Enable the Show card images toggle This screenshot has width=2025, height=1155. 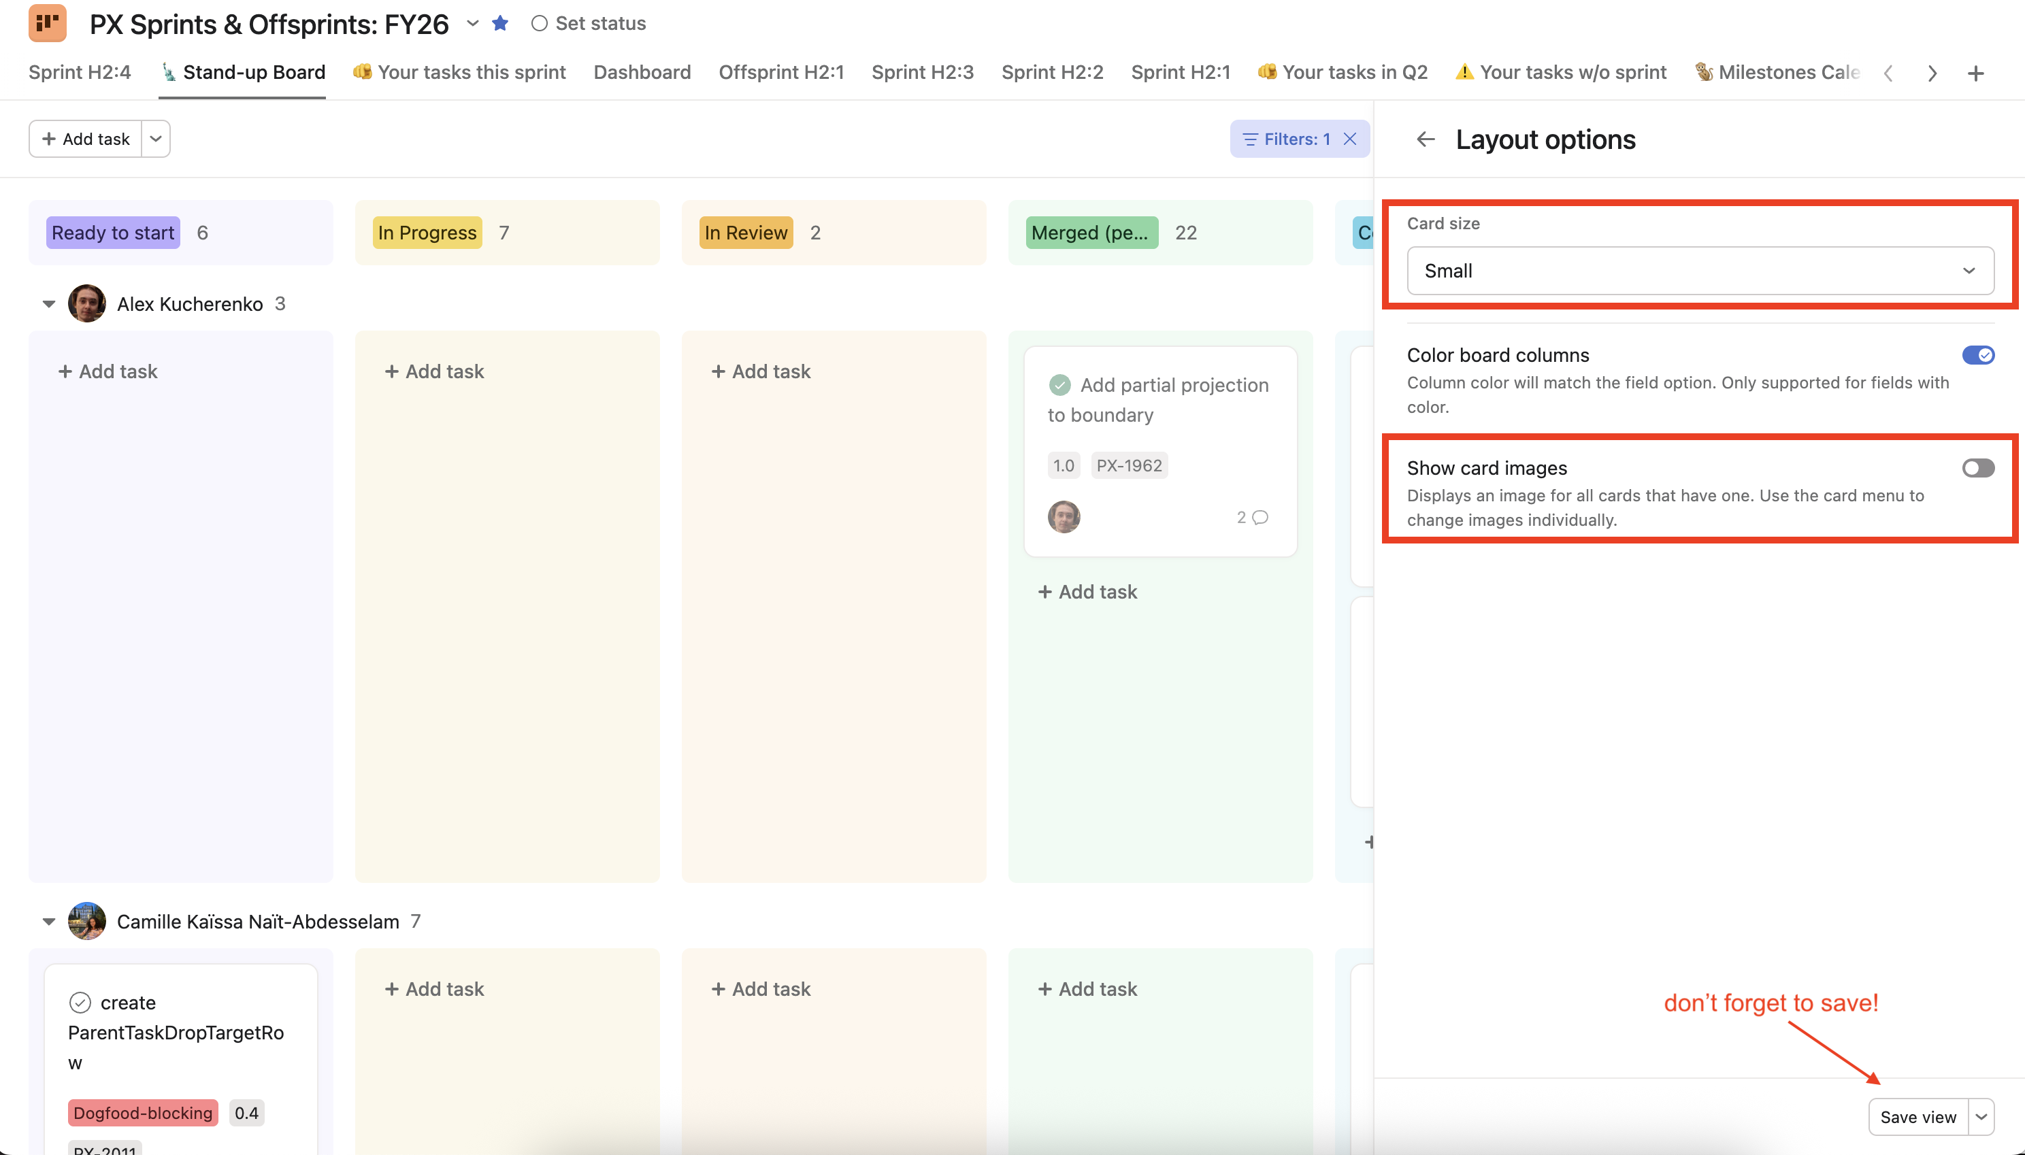click(1977, 468)
